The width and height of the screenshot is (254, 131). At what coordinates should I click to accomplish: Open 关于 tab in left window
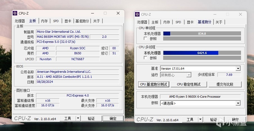click(96, 21)
